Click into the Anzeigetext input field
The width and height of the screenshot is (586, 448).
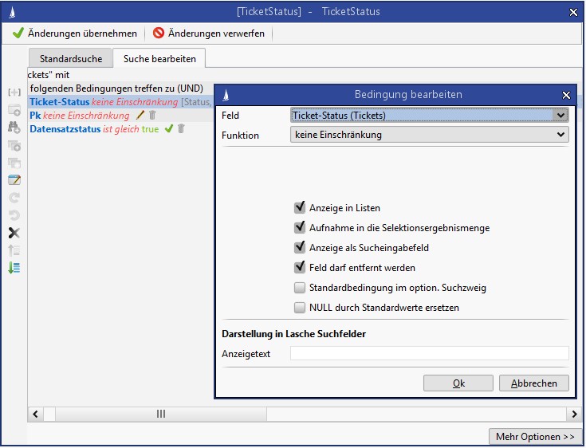[429, 353]
